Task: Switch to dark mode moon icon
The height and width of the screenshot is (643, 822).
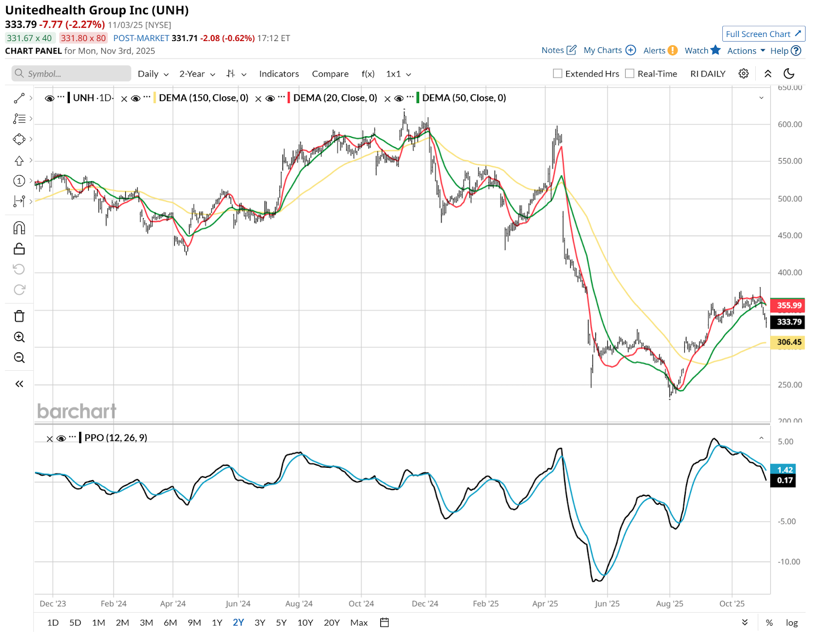Action: pyautogui.click(x=789, y=74)
